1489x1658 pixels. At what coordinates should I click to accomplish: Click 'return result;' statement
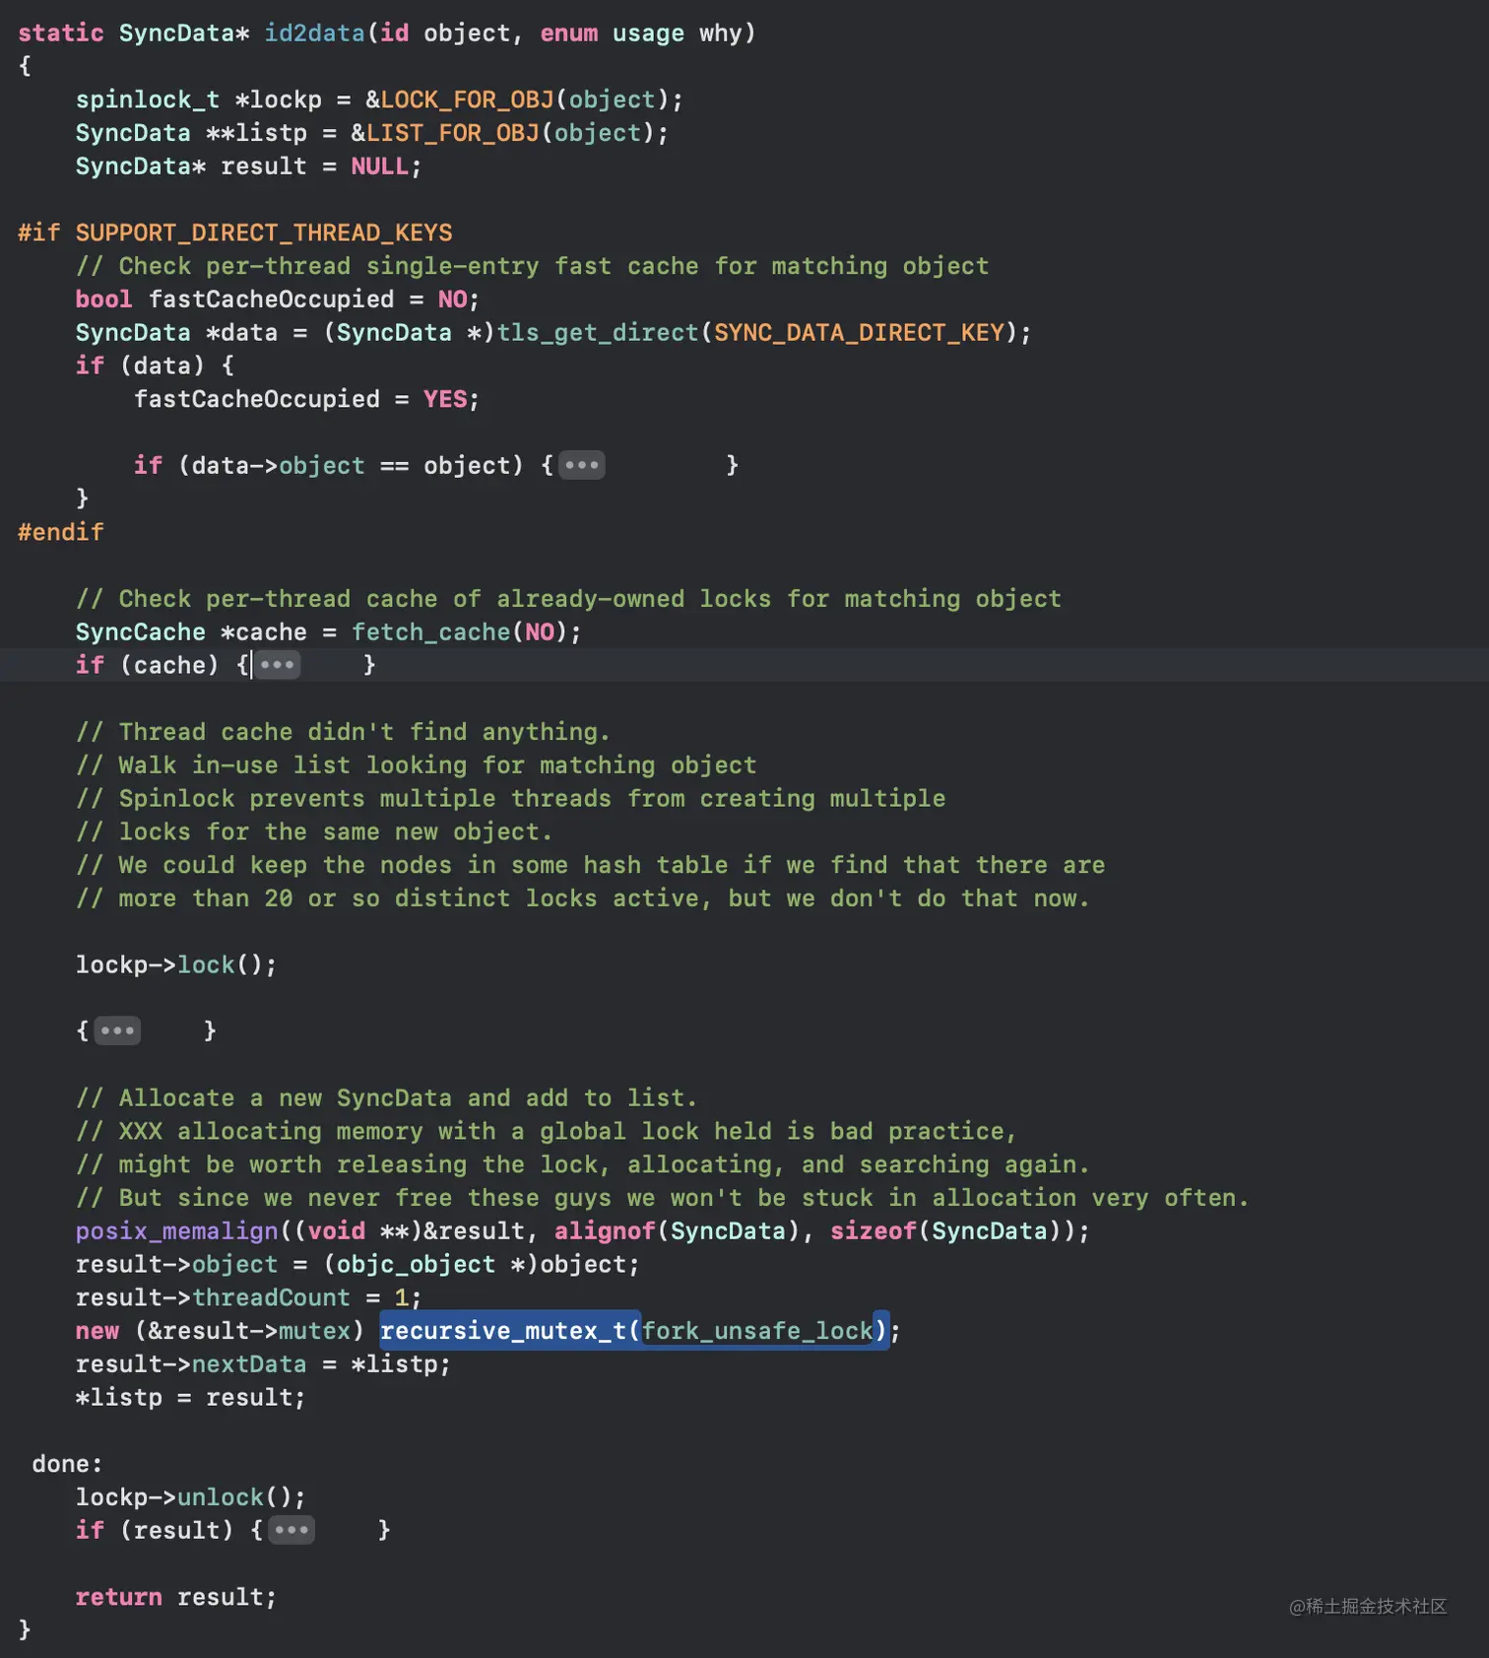point(176,1597)
